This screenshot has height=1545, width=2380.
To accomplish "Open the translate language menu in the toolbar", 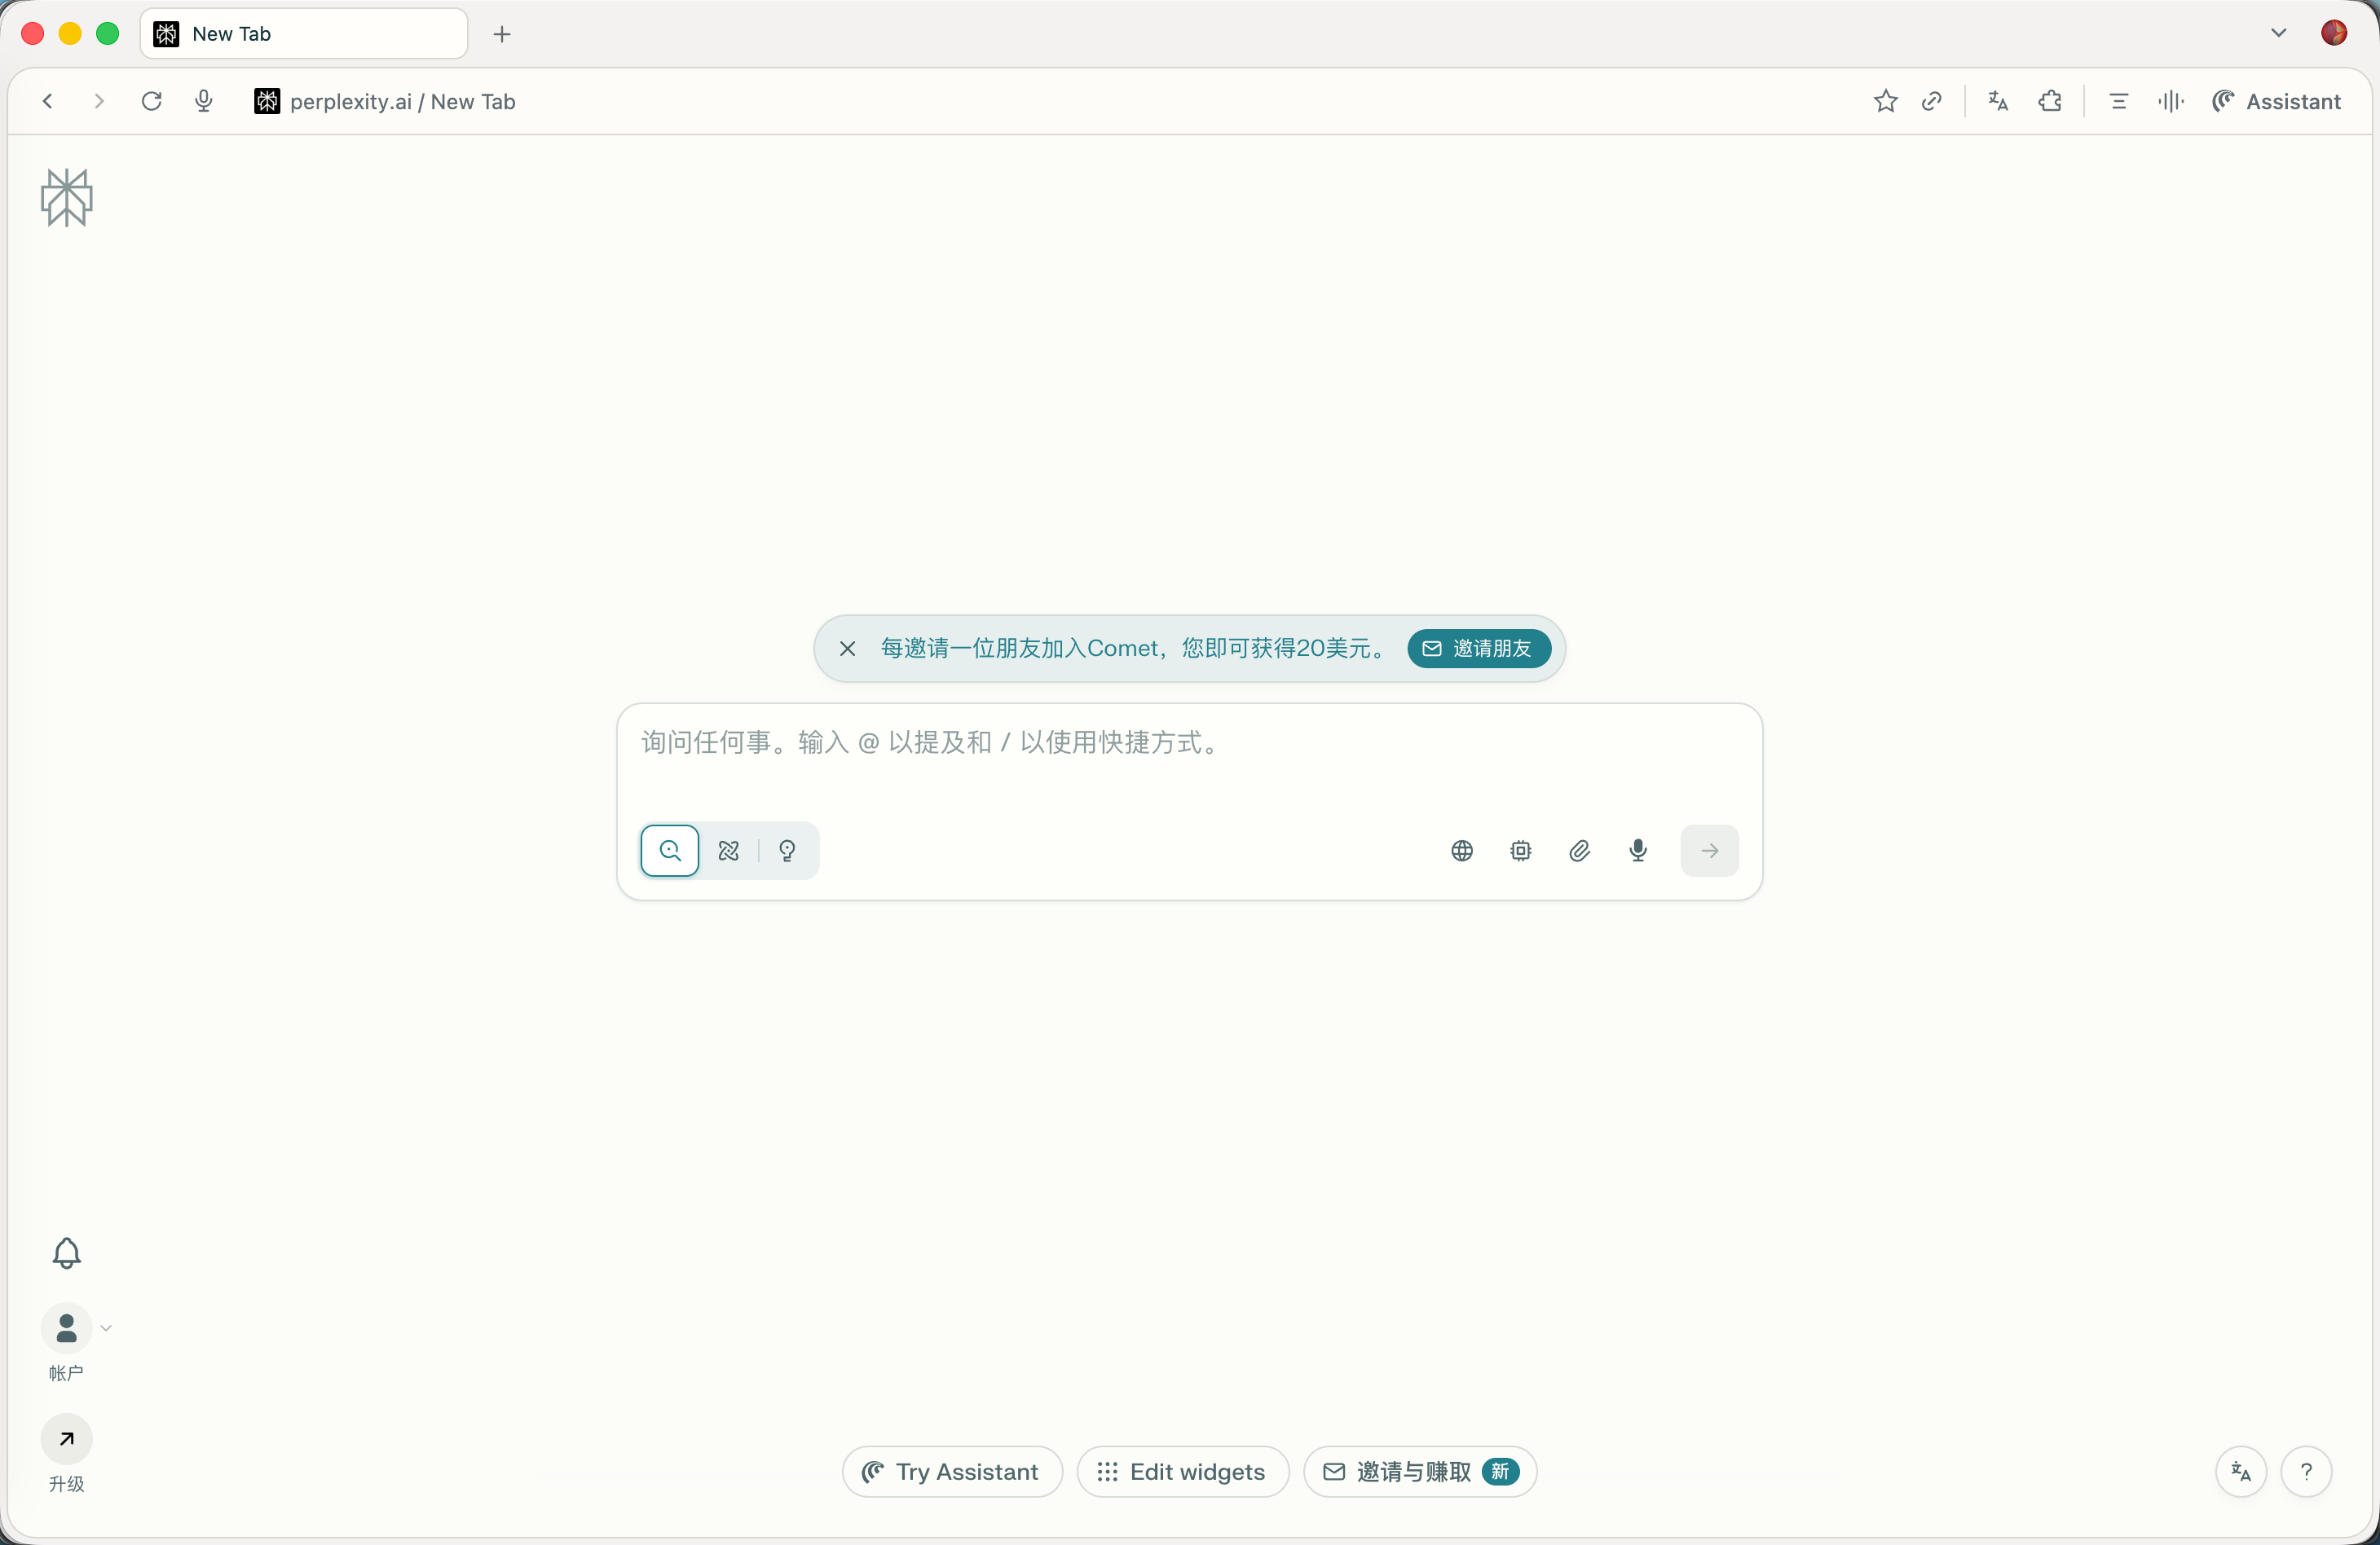I will pos(1998,101).
